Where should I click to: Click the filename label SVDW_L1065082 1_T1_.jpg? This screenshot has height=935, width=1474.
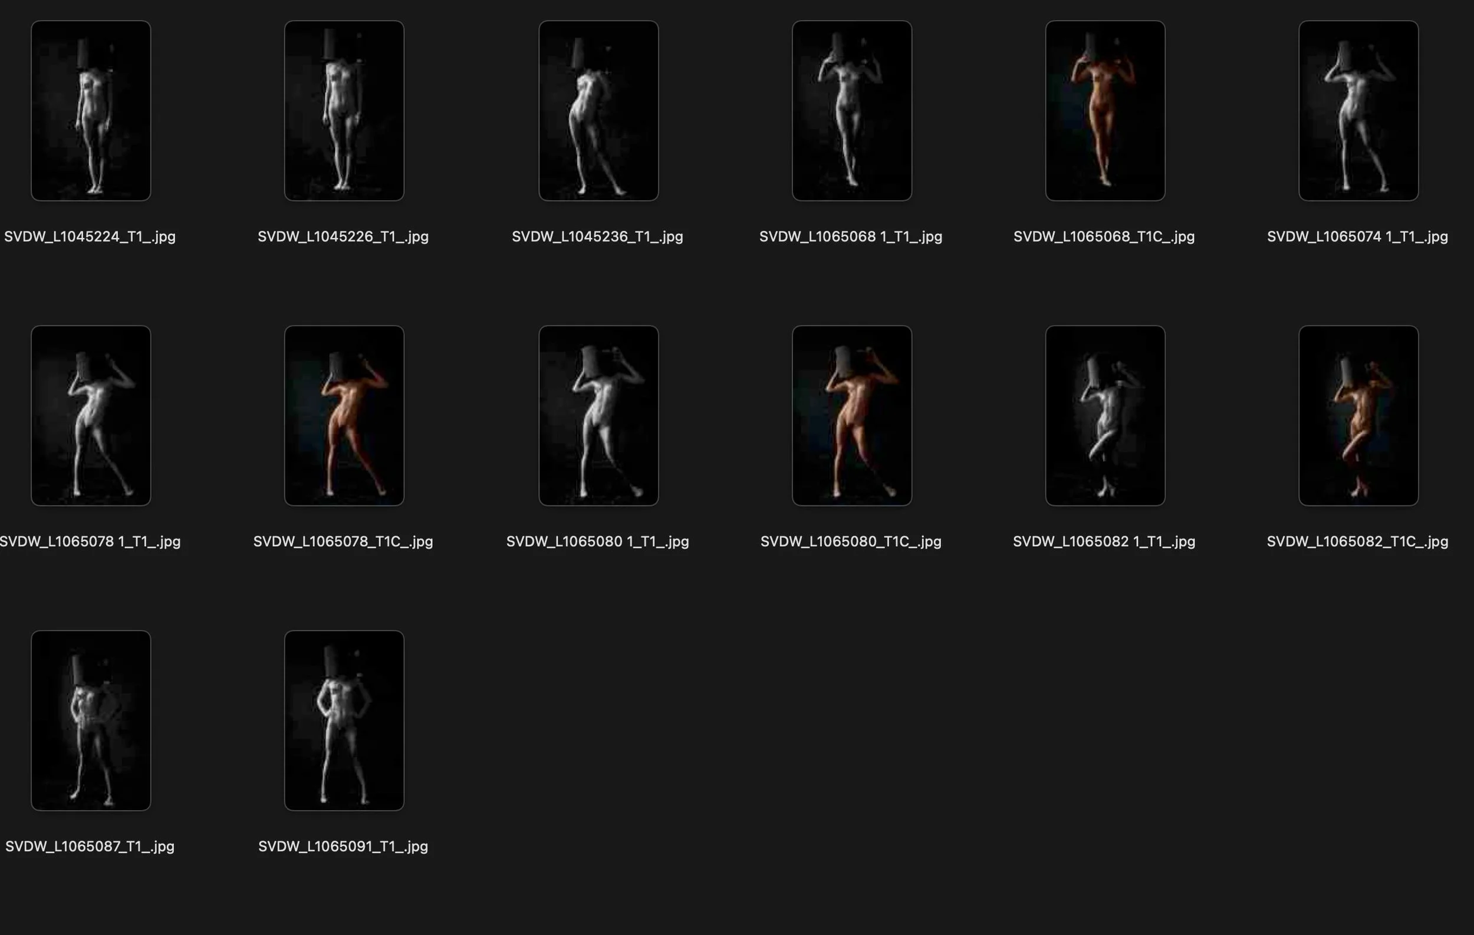coord(1104,542)
